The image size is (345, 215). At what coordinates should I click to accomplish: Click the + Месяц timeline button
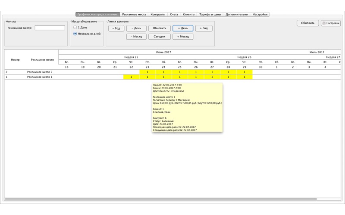(x=183, y=37)
